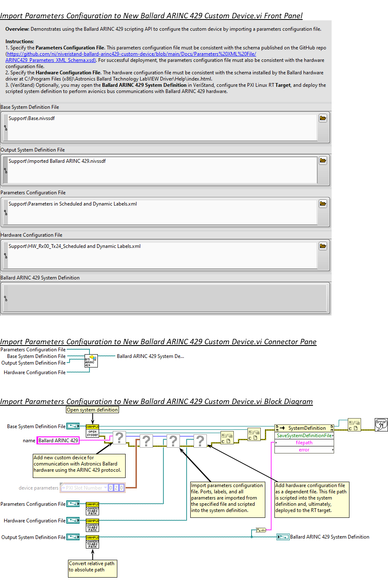Viewport: 388px width, 588px height.
Task: Click the Parameters in Scheduled and Dynamic Labels.xml field
Action: 162,213
